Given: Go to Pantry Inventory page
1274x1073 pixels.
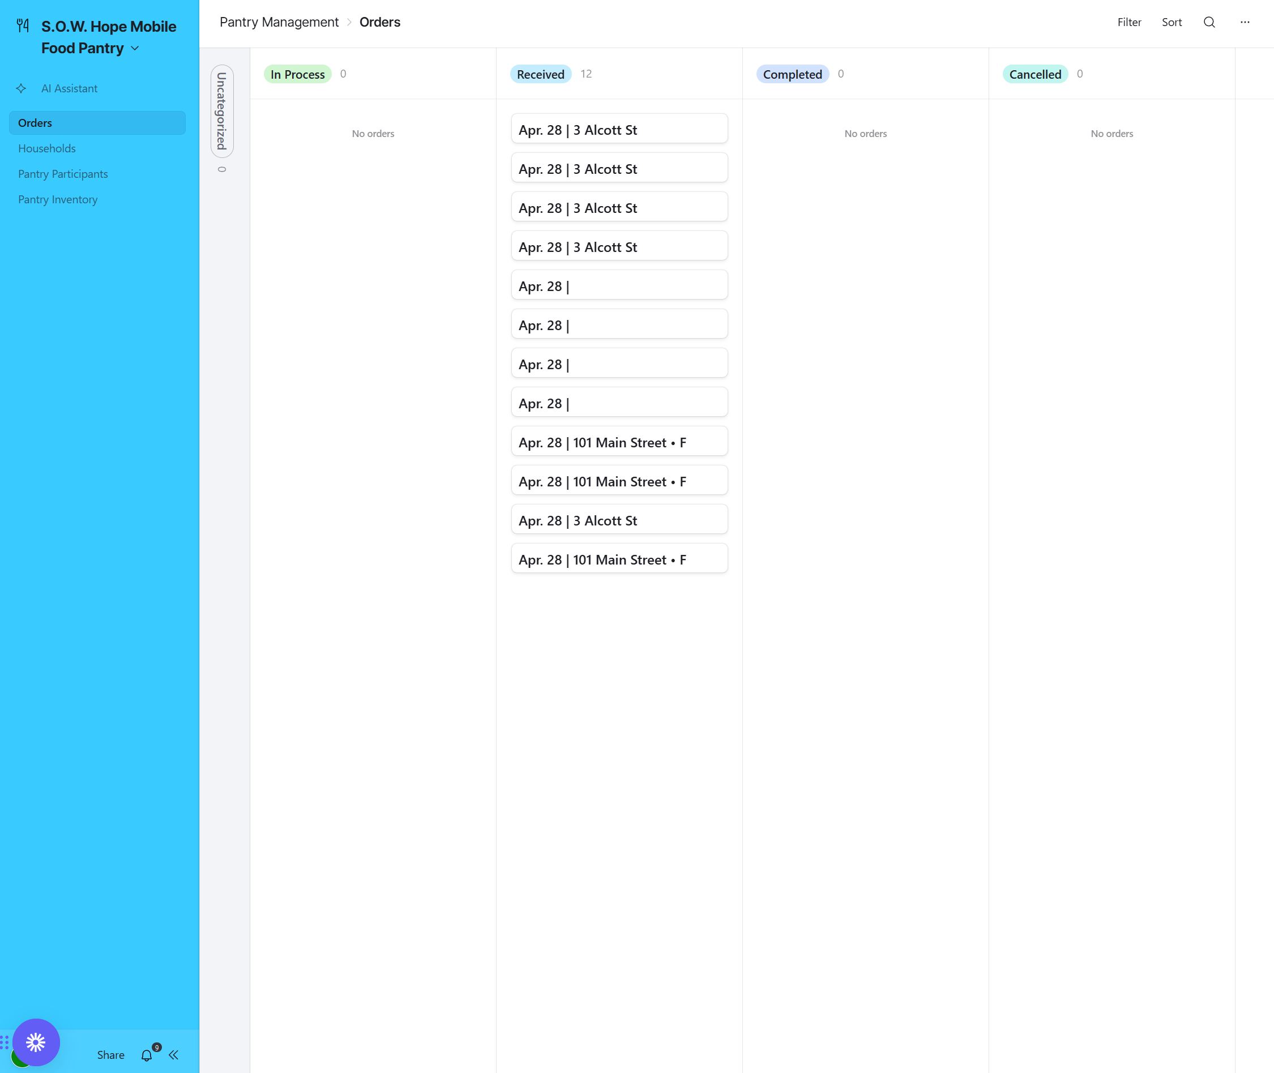Looking at the screenshot, I should click(x=58, y=199).
